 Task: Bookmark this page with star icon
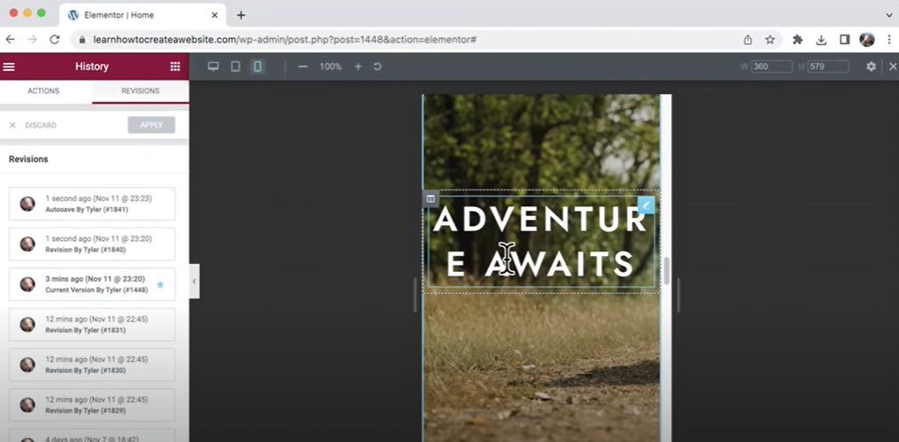click(x=770, y=40)
